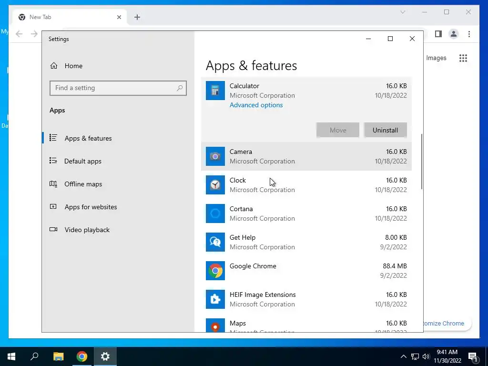488x366 pixels.
Task: Click the Default apps sidebar icon
Action: click(x=53, y=161)
